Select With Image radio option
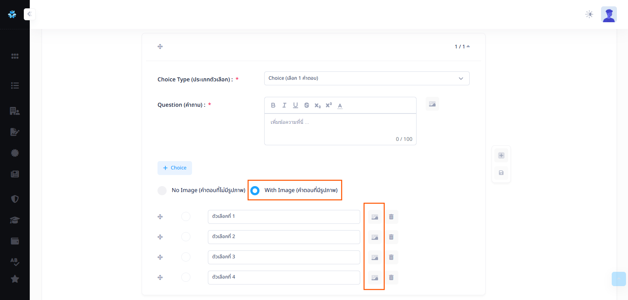Screen dimensions: 628x300 coord(255,190)
